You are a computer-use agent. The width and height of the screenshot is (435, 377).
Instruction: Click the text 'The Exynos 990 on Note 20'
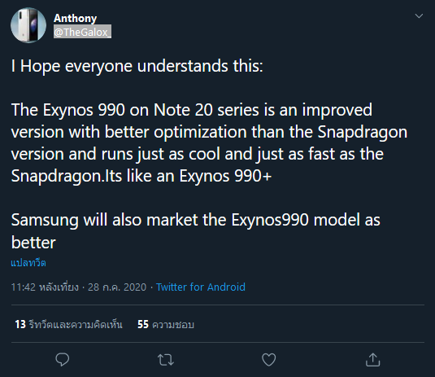click(112, 110)
